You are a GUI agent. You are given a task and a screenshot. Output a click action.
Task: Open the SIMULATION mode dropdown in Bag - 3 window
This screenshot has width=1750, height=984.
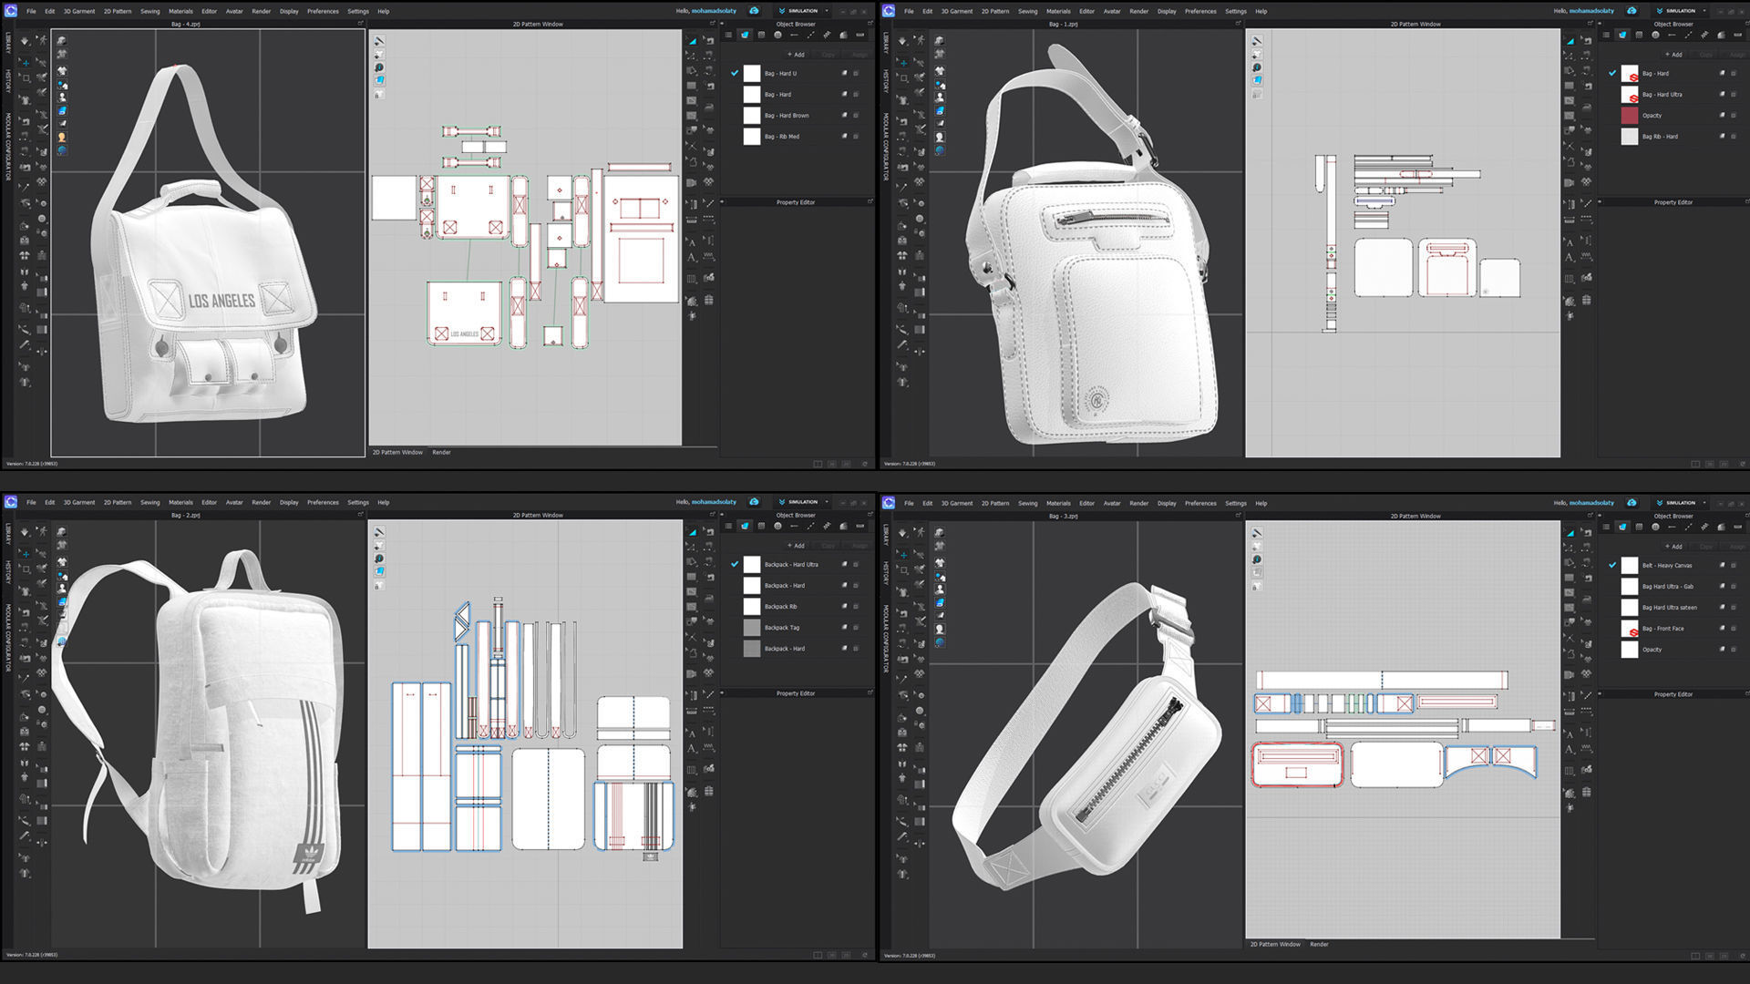tap(1682, 503)
